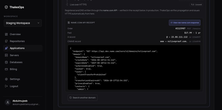Click the user email address text
Image resolution: width=222 pixels, height=110 pixels.
point(26,104)
